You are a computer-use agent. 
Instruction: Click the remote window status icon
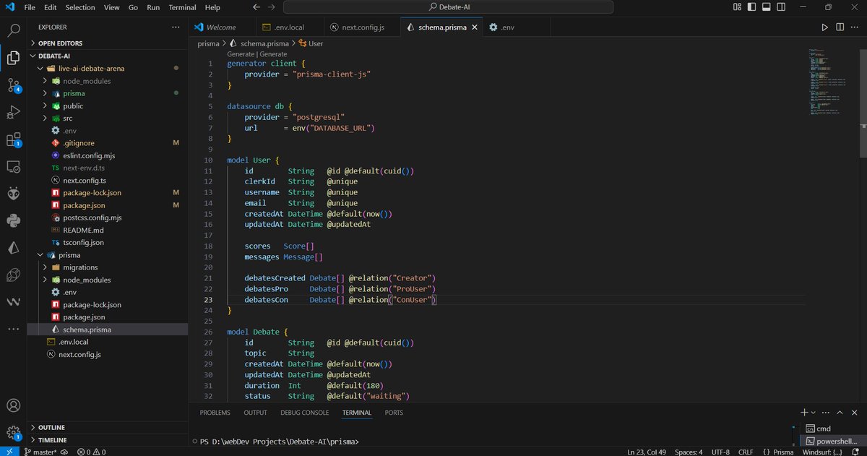[x=9, y=452]
